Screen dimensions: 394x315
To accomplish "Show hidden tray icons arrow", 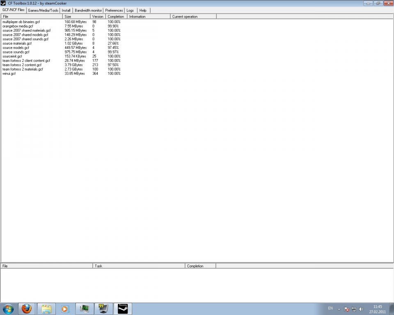I will 339,309.
